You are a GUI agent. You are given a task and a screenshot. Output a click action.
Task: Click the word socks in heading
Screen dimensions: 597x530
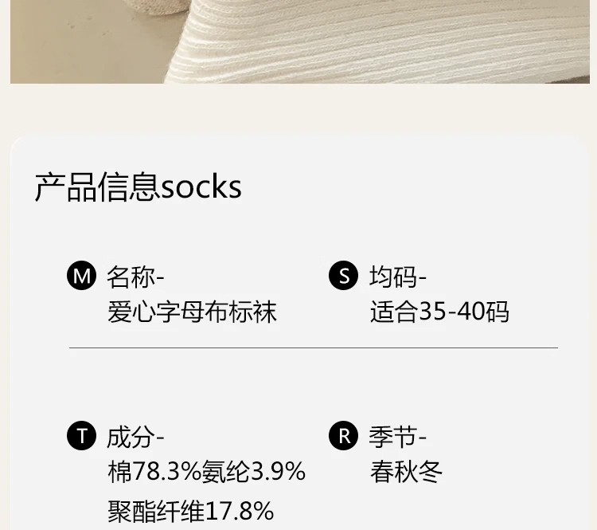pyautogui.click(x=201, y=187)
